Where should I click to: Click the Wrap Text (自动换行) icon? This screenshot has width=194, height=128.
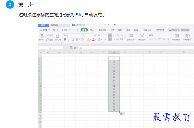[142, 36]
